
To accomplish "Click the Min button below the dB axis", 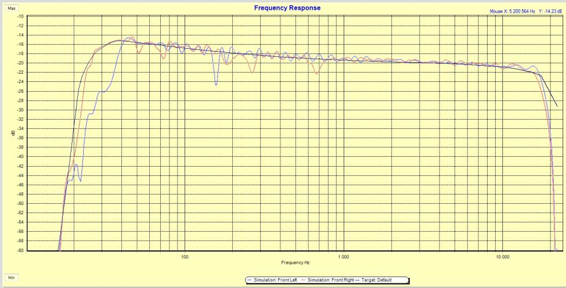I will pos(12,278).
